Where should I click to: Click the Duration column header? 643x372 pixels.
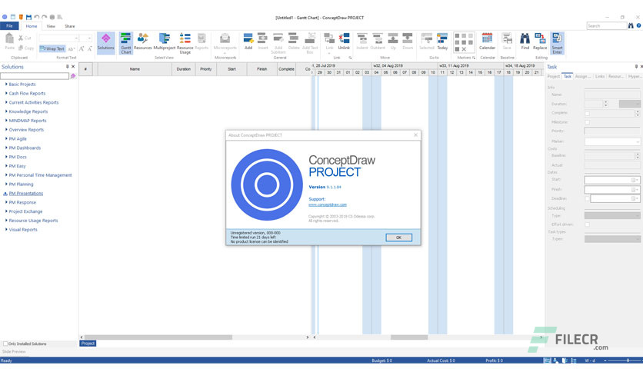click(x=183, y=69)
